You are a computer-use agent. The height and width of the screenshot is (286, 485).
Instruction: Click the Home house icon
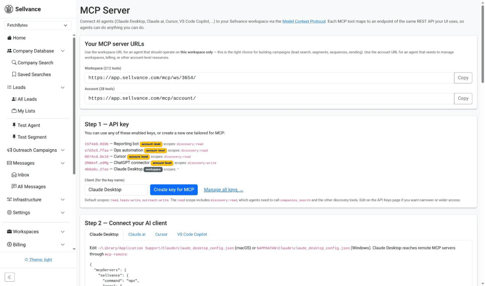click(9, 38)
